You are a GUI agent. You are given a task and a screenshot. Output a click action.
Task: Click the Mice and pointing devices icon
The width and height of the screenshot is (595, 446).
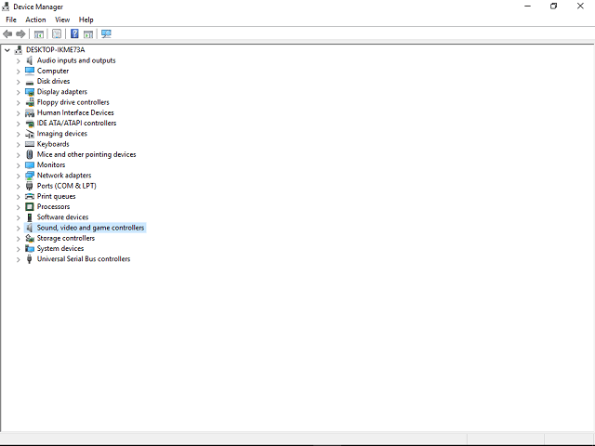tap(30, 154)
